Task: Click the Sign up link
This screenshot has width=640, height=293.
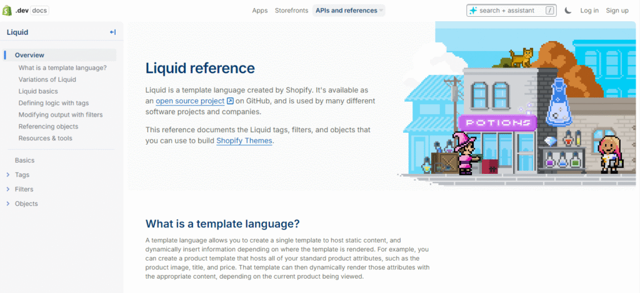Action: pos(617,11)
